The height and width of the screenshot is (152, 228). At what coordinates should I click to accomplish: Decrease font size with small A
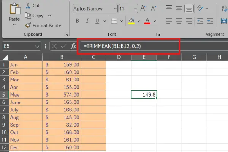click(x=154, y=8)
